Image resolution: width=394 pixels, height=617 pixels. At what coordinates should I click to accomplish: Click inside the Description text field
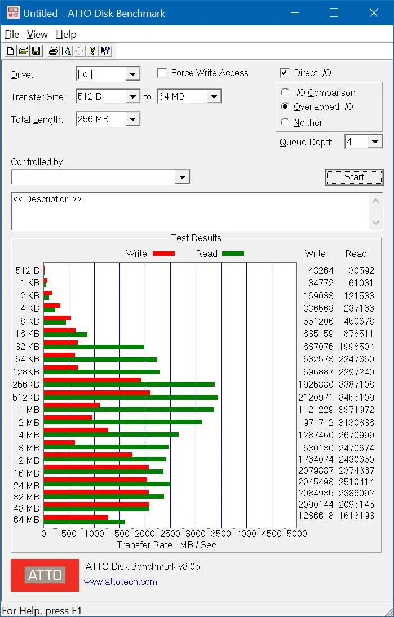click(190, 211)
